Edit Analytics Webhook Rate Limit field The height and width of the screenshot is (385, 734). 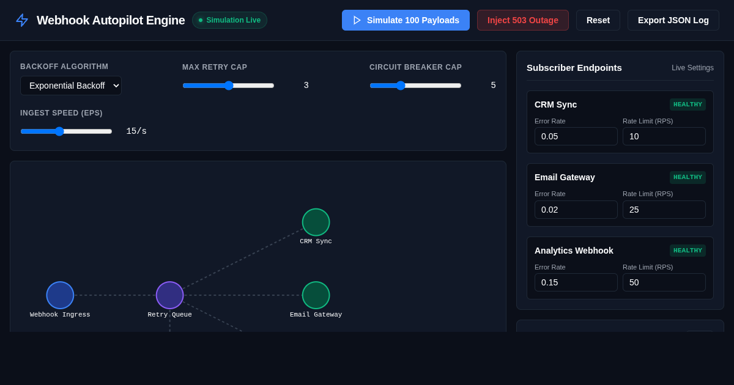664,282
